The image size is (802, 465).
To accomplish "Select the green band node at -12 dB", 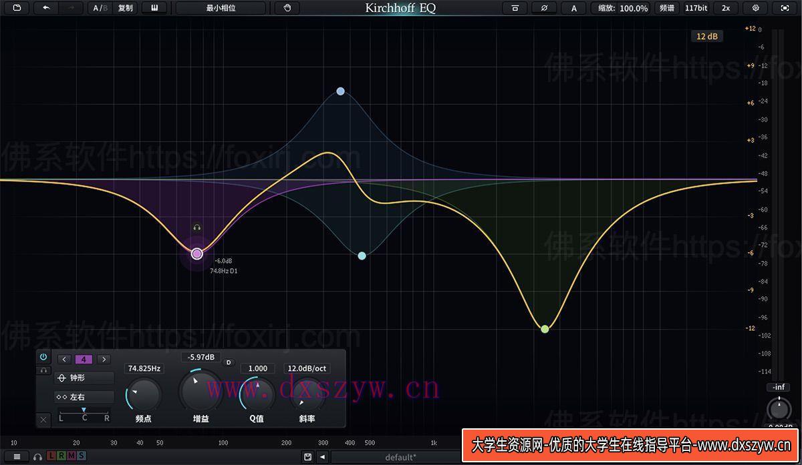I will pos(545,329).
